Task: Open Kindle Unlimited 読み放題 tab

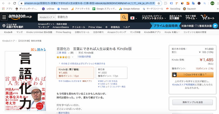Action: [39, 32]
